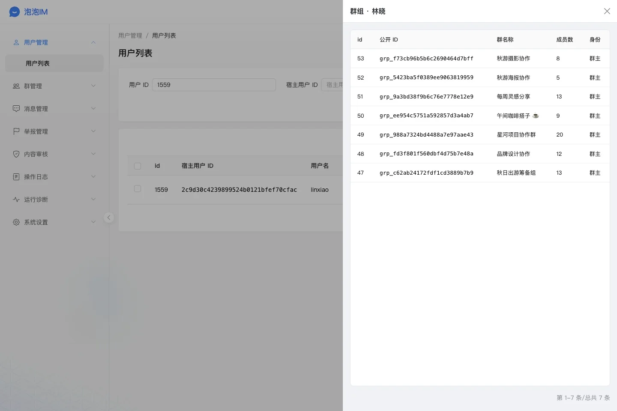Image resolution: width=617 pixels, height=411 pixels.
Task: Select group ID grp_5423ba5f0389ee9063819959
Action: coord(426,77)
